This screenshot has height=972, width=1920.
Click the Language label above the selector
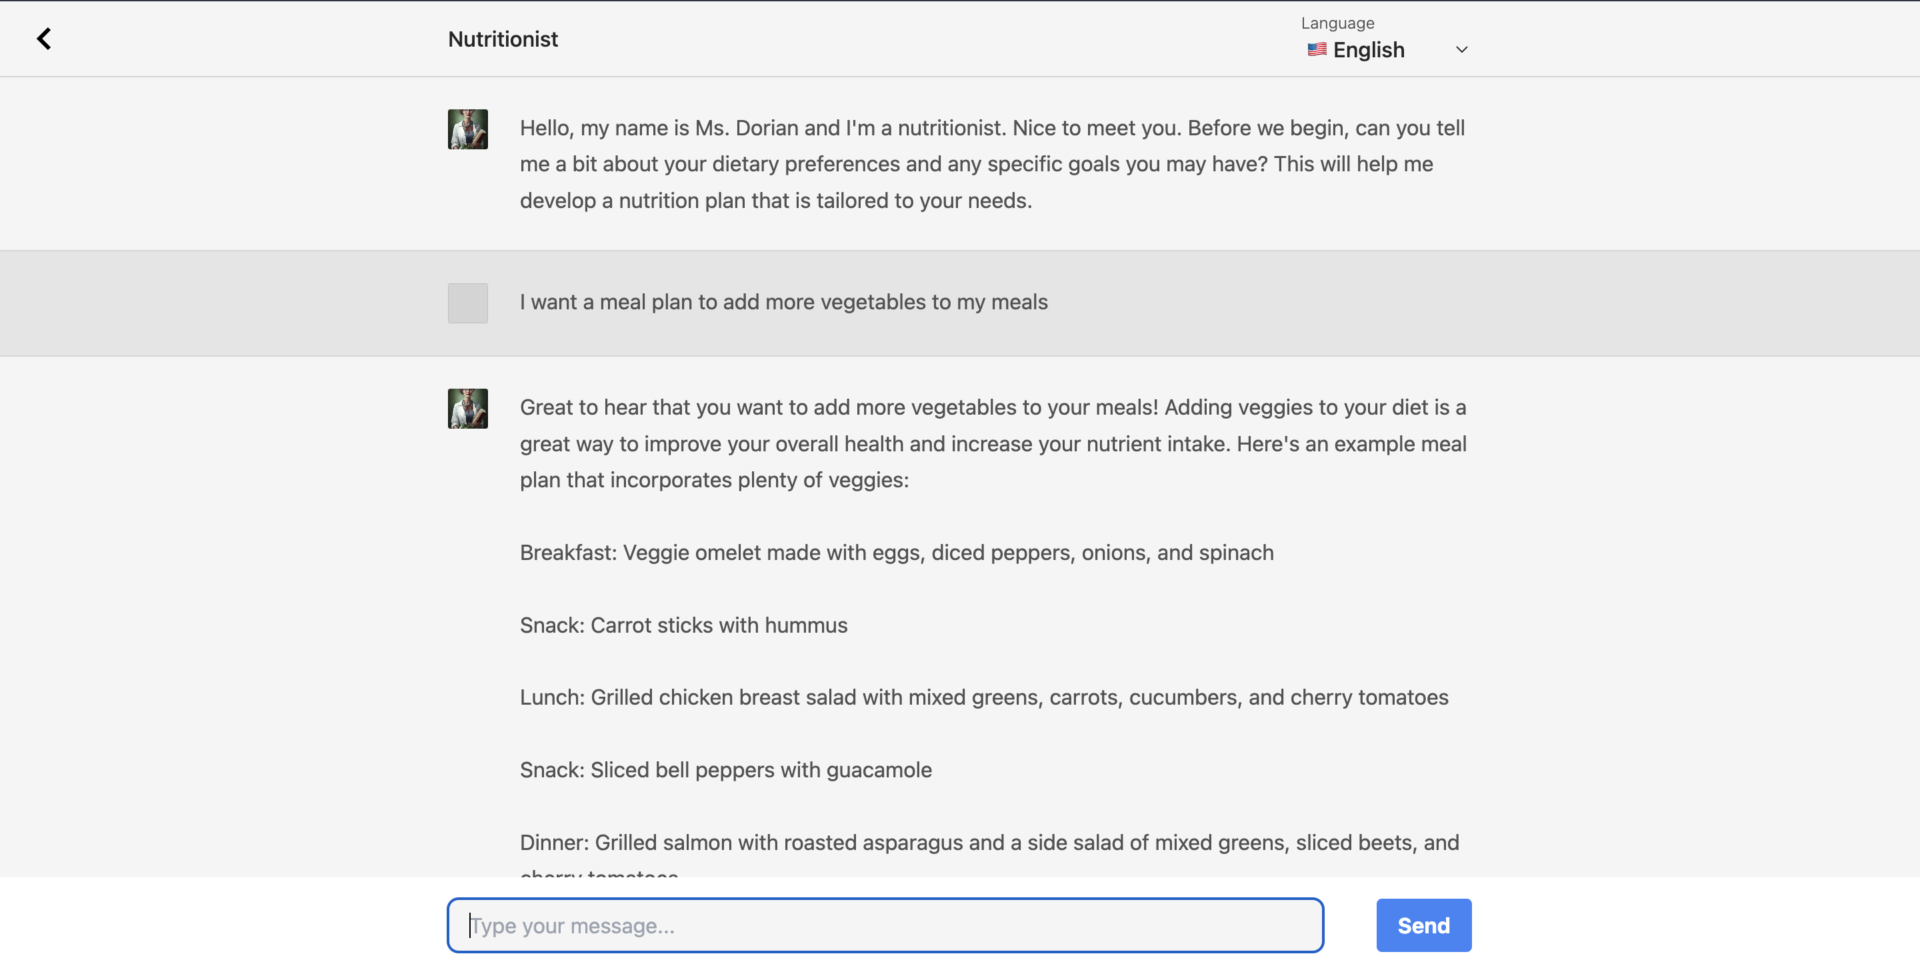tap(1337, 23)
